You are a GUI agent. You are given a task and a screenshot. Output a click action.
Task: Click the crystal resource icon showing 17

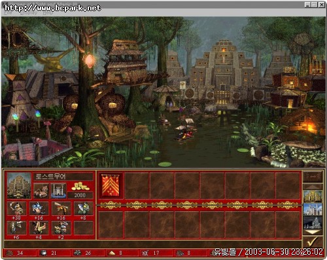click(145, 253)
